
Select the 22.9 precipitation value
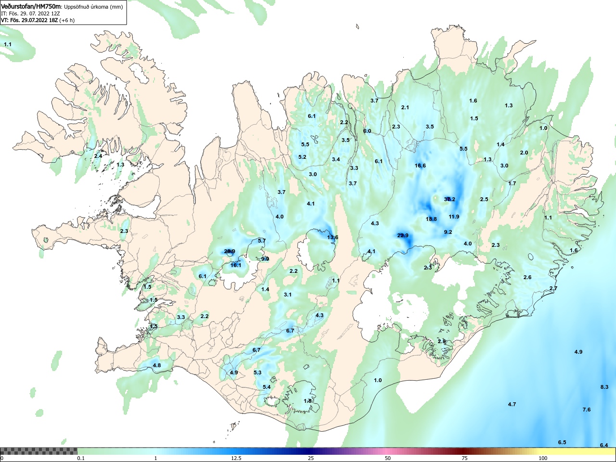tap(403, 235)
